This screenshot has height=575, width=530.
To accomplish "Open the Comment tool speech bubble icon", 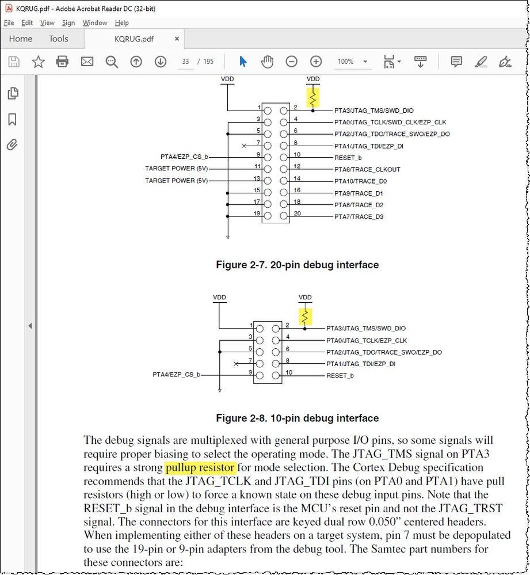I will pyautogui.click(x=456, y=62).
